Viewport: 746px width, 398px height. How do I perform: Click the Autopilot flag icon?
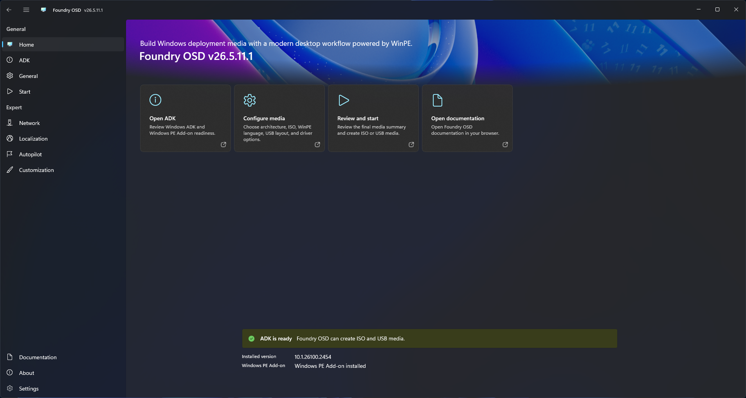pyautogui.click(x=10, y=154)
